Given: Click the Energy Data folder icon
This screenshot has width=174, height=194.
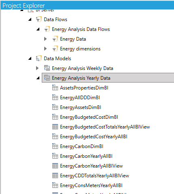Looking at the screenshot, I should [55, 39].
